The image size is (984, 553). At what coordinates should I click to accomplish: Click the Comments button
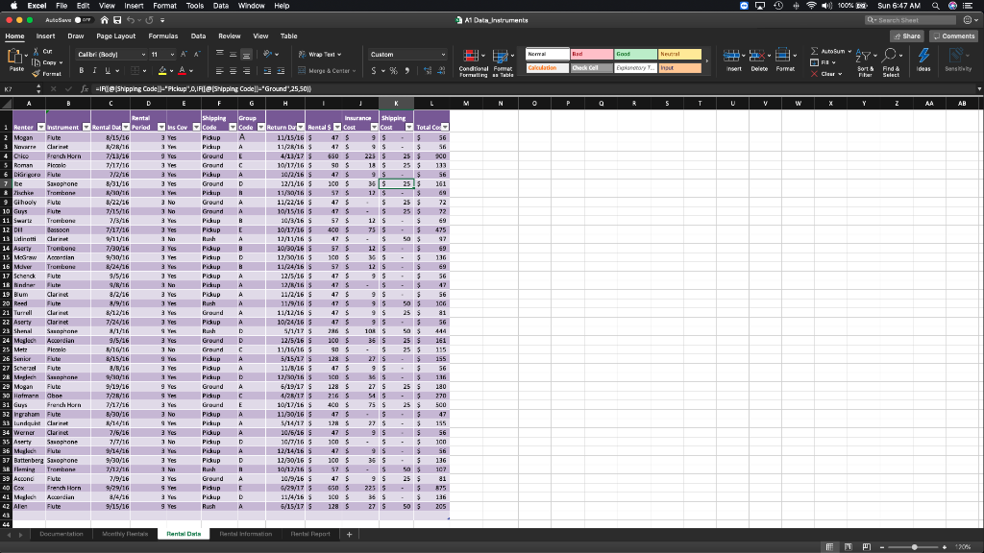click(x=953, y=36)
